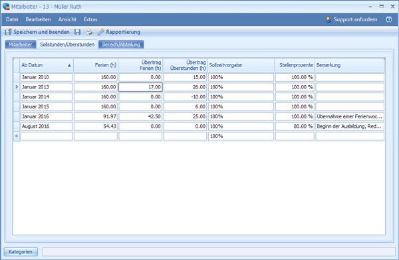
Task: Click the row selector arrow for Januar 2013
Action: [x=17, y=87]
